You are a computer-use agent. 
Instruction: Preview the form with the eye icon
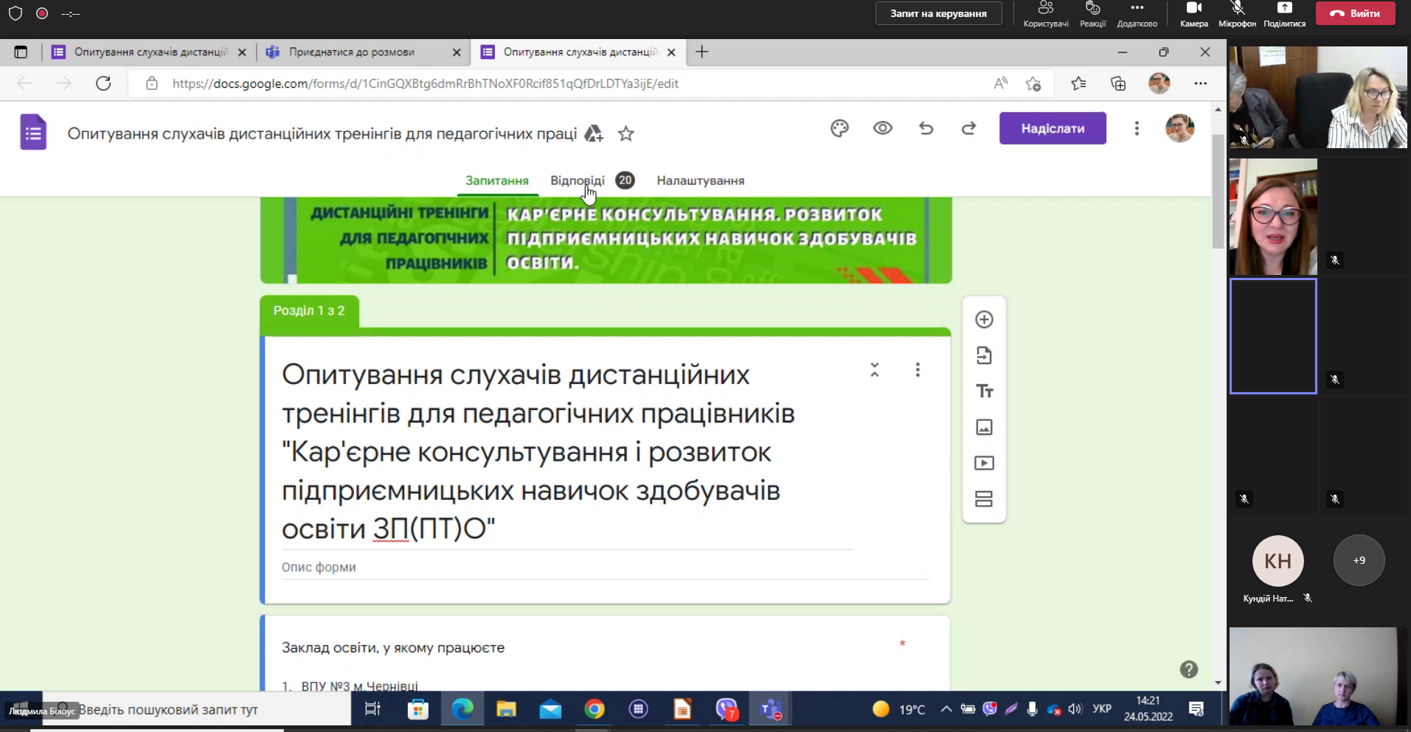[883, 128]
